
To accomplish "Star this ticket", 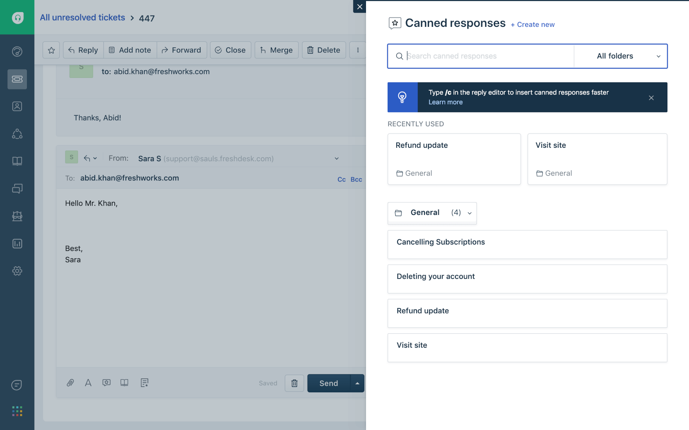I will pyautogui.click(x=51, y=50).
